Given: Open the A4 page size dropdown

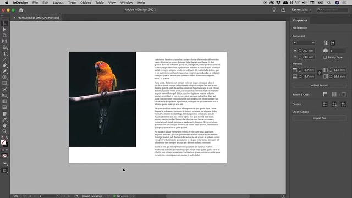Looking at the screenshot, I should (304, 43).
